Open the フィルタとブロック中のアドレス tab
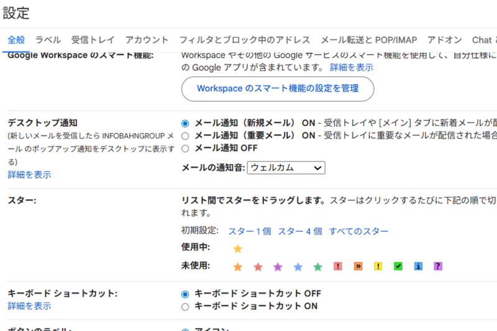Screen dimensions: 497x331 [244, 40]
